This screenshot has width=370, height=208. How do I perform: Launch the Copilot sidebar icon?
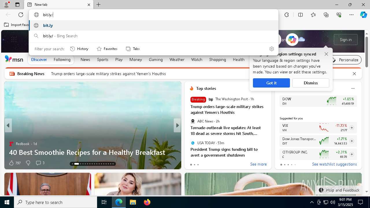tap(363, 15)
